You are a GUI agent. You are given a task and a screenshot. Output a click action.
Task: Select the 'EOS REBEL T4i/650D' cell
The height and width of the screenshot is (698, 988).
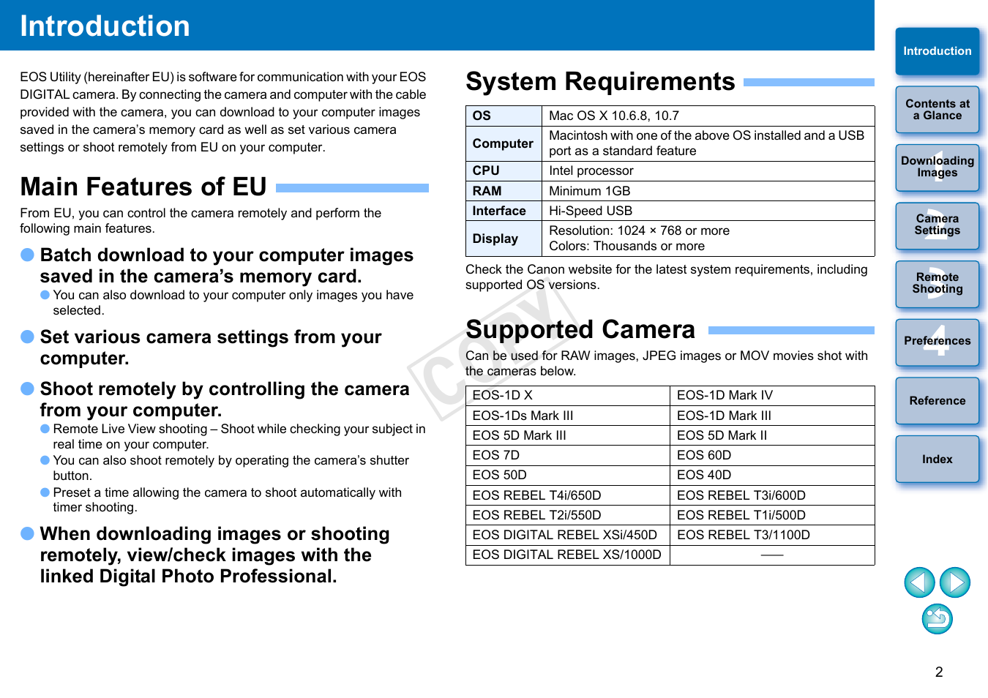pos(568,495)
